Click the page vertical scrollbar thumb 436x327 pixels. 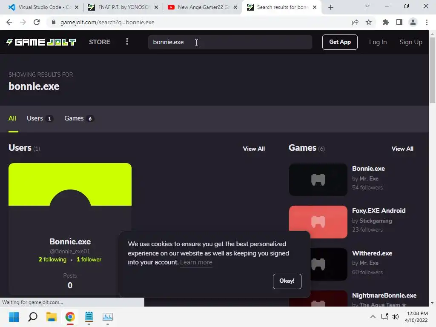tap(432, 70)
